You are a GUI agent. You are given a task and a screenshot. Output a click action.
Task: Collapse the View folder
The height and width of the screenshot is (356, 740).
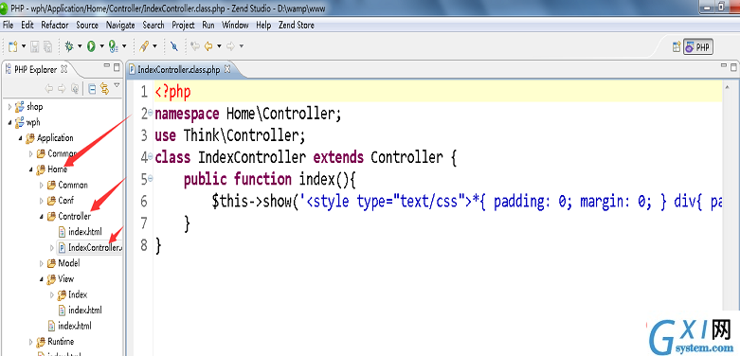pos(41,278)
